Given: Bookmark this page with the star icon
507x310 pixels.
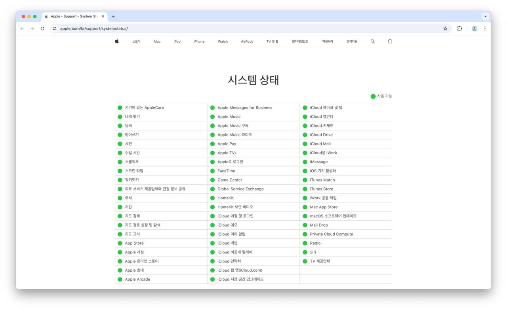Looking at the screenshot, I should [x=445, y=28].
